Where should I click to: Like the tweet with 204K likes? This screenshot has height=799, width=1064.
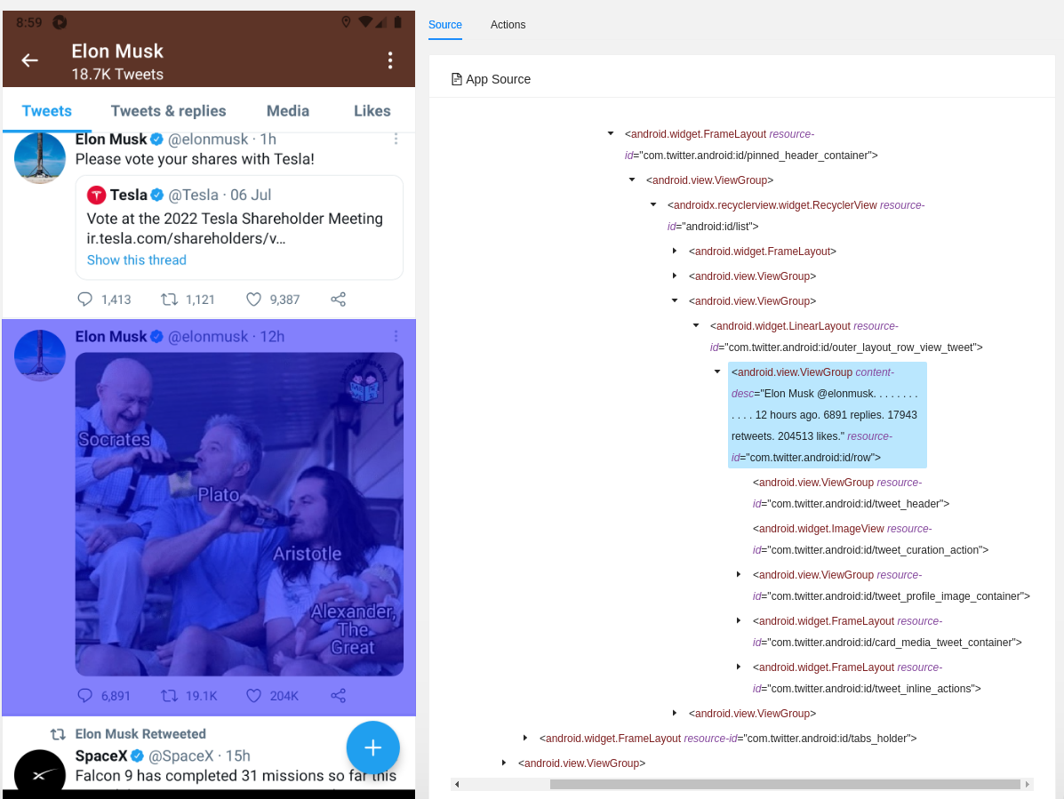point(253,696)
